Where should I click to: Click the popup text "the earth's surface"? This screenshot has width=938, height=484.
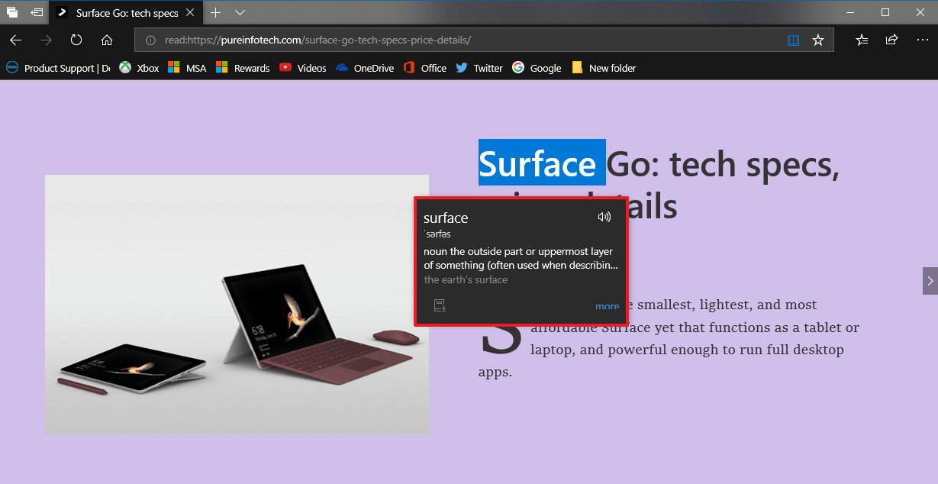466,279
